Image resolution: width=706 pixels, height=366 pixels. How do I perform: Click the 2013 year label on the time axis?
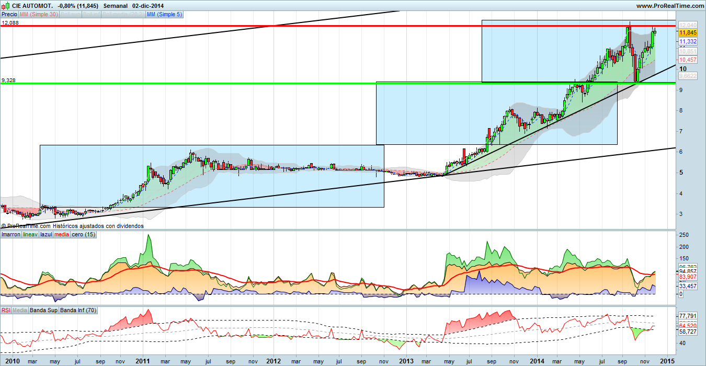tap(406, 361)
